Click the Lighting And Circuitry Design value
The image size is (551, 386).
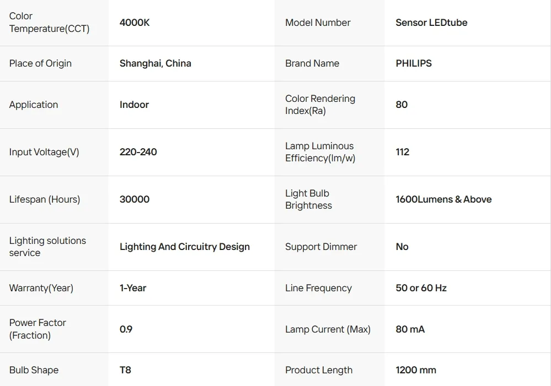coord(185,247)
